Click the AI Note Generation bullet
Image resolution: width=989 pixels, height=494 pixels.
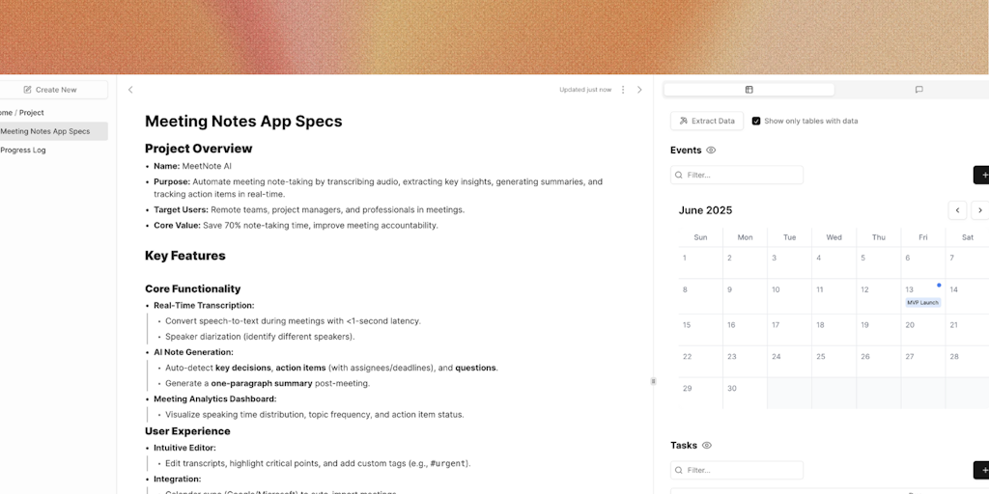click(x=193, y=352)
